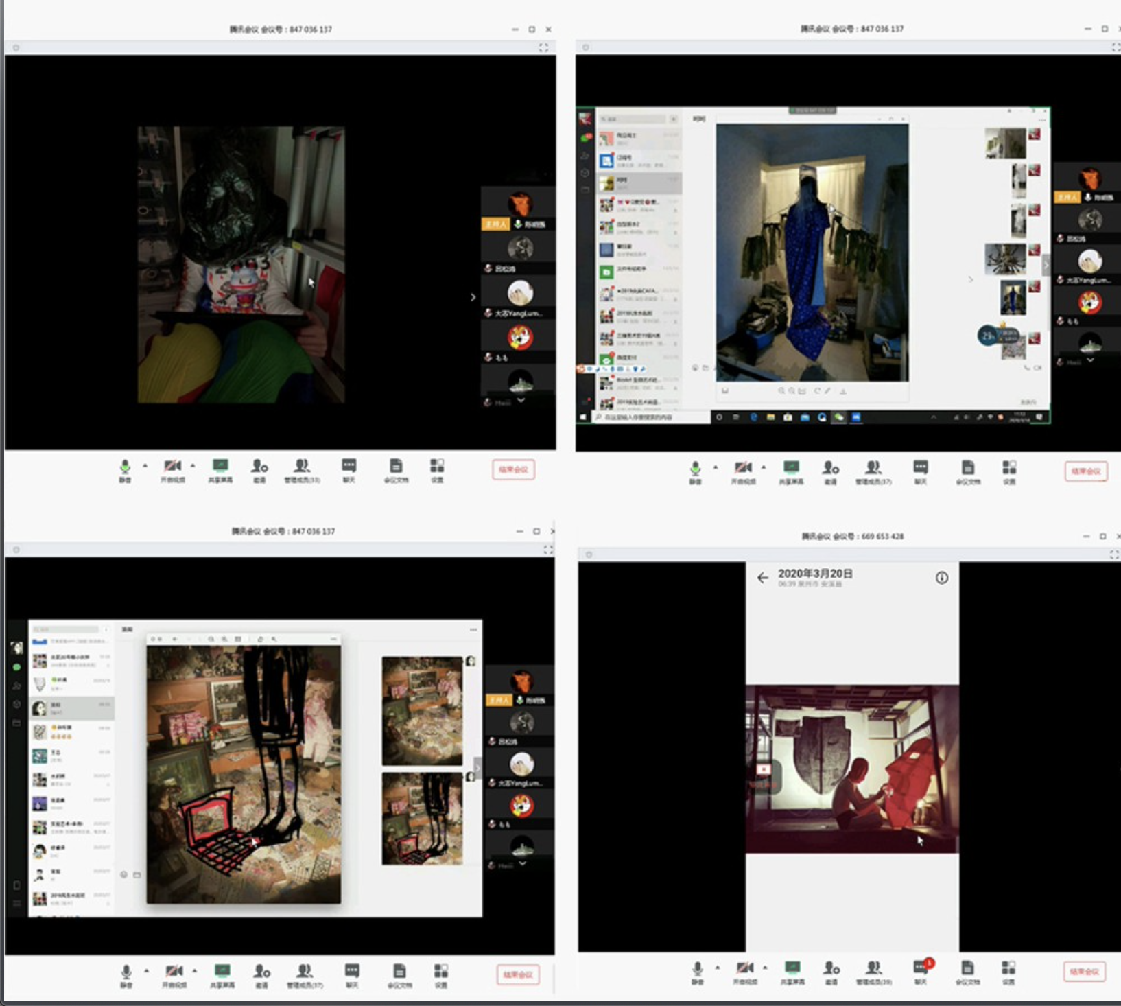
Task: Turn on video in the 33-member meeting window
Action: tap(173, 471)
